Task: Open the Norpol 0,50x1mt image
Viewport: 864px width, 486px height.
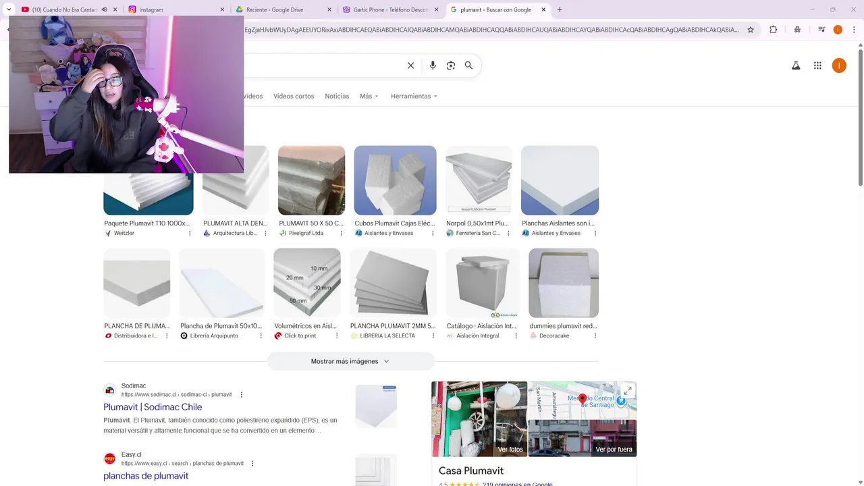Action: coord(479,180)
